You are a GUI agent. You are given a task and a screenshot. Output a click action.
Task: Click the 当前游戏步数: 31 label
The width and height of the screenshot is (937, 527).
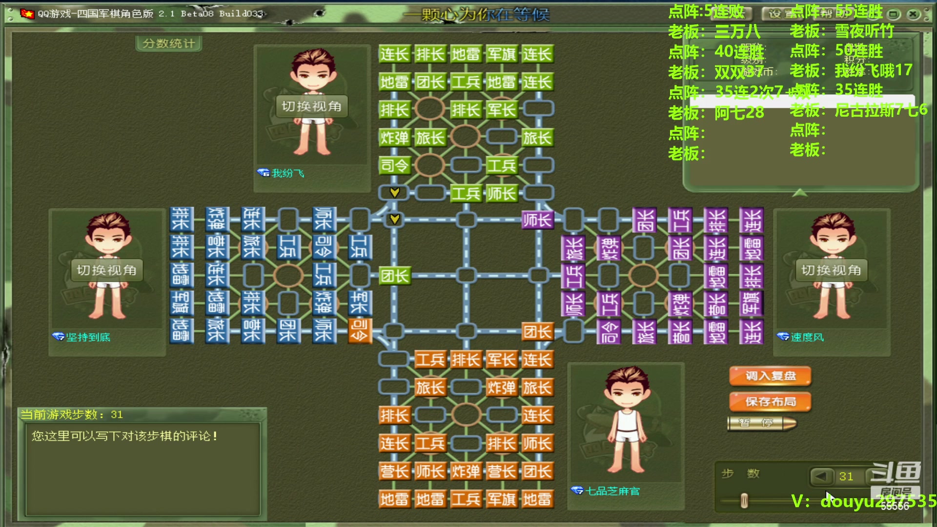tap(72, 414)
